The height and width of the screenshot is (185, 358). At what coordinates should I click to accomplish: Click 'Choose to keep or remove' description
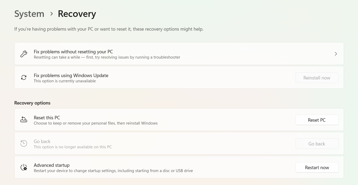96,123
